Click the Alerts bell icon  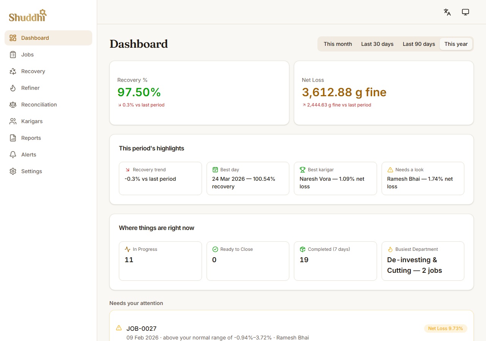click(x=13, y=155)
